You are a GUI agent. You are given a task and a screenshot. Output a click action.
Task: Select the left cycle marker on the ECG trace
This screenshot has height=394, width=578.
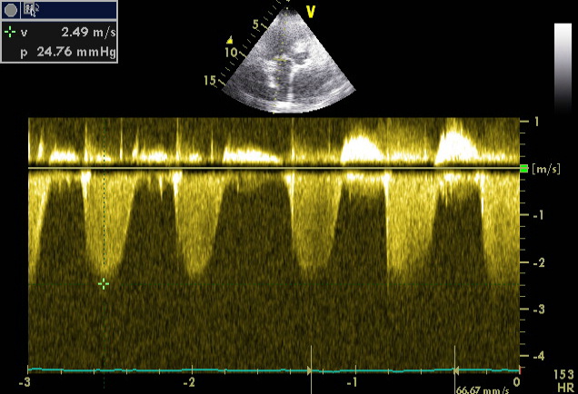[311, 370]
